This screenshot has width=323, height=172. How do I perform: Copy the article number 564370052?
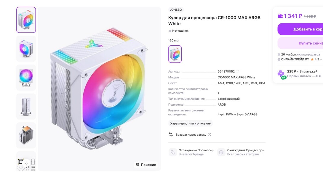point(237,72)
